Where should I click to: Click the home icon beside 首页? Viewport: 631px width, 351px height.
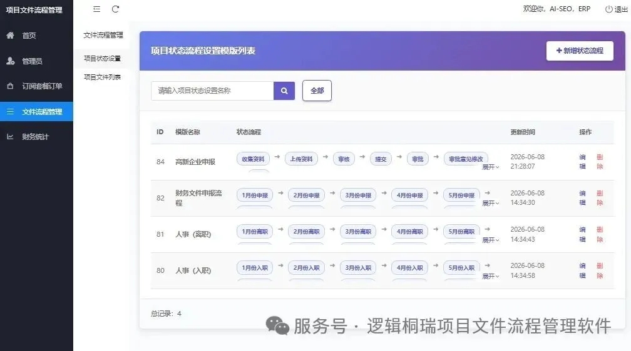click(11, 36)
